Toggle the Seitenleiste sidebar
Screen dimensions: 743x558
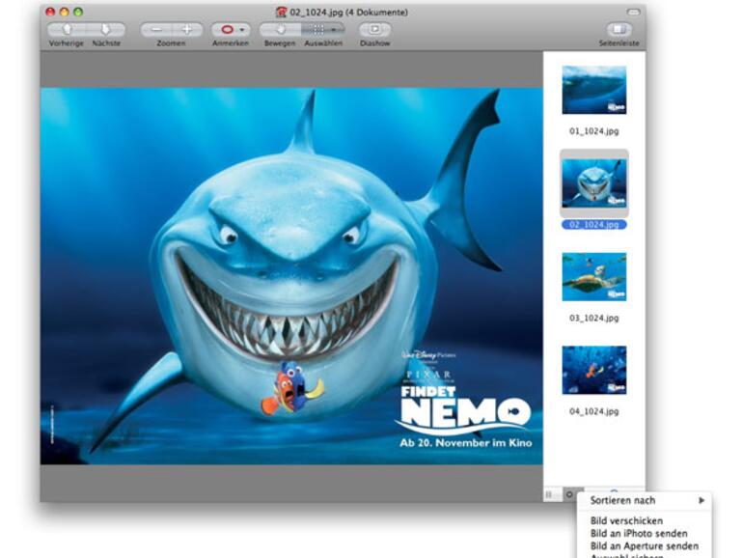click(619, 29)
